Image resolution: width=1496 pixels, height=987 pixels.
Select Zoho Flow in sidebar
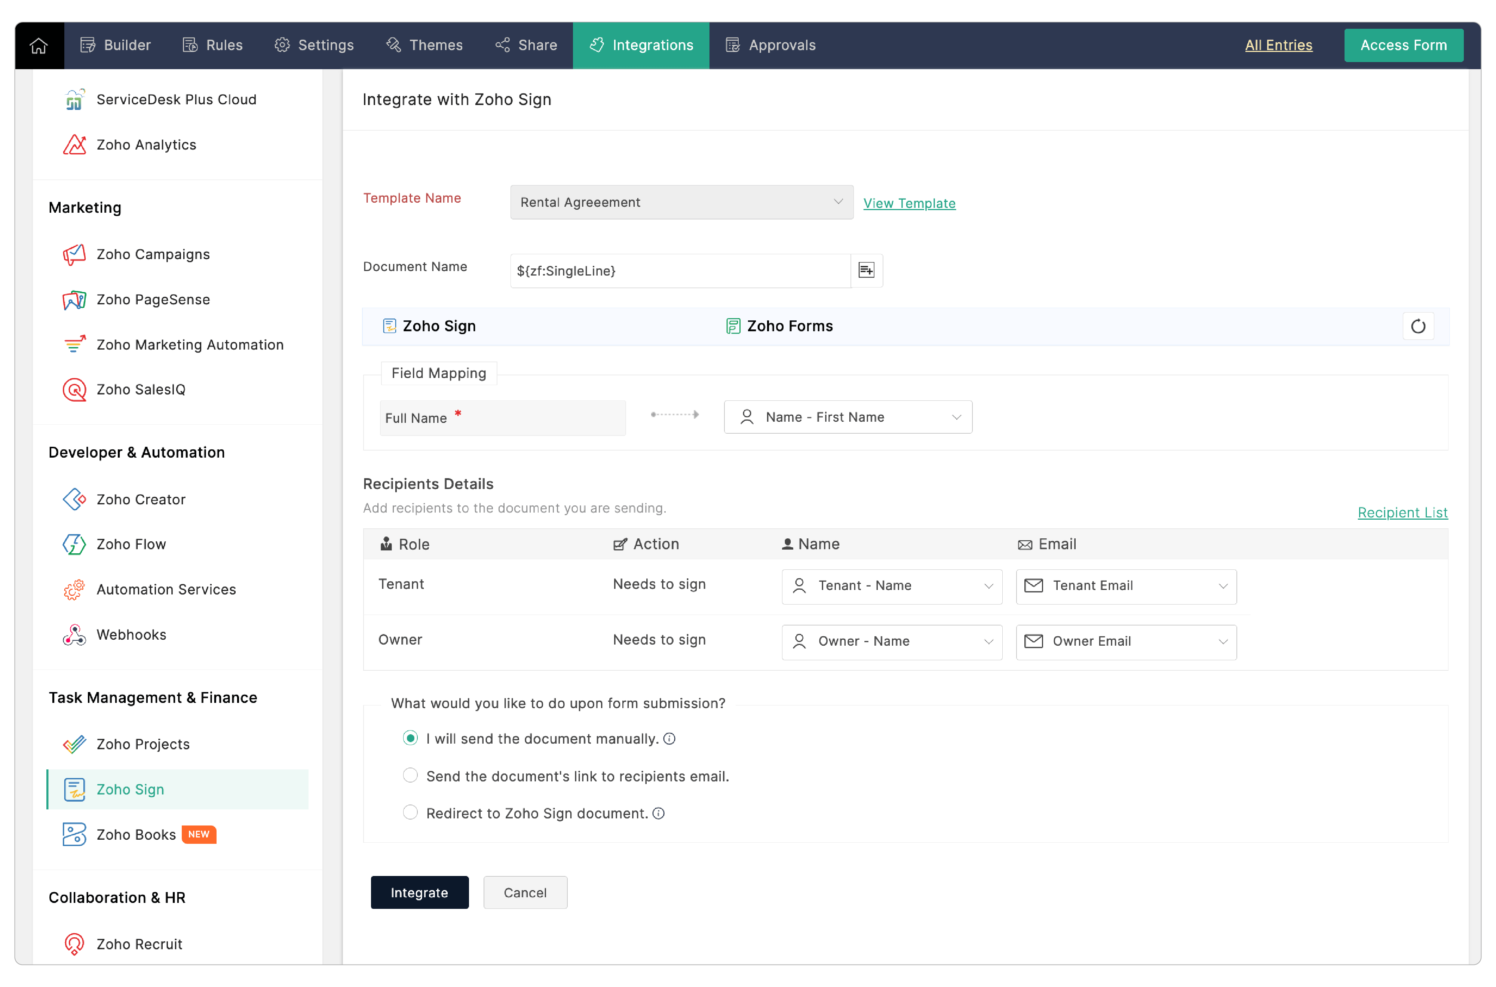coord(131,544)
